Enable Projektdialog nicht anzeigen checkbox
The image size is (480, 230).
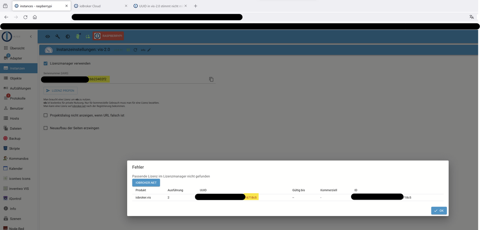pyautogui.click(x=46, y=115)
